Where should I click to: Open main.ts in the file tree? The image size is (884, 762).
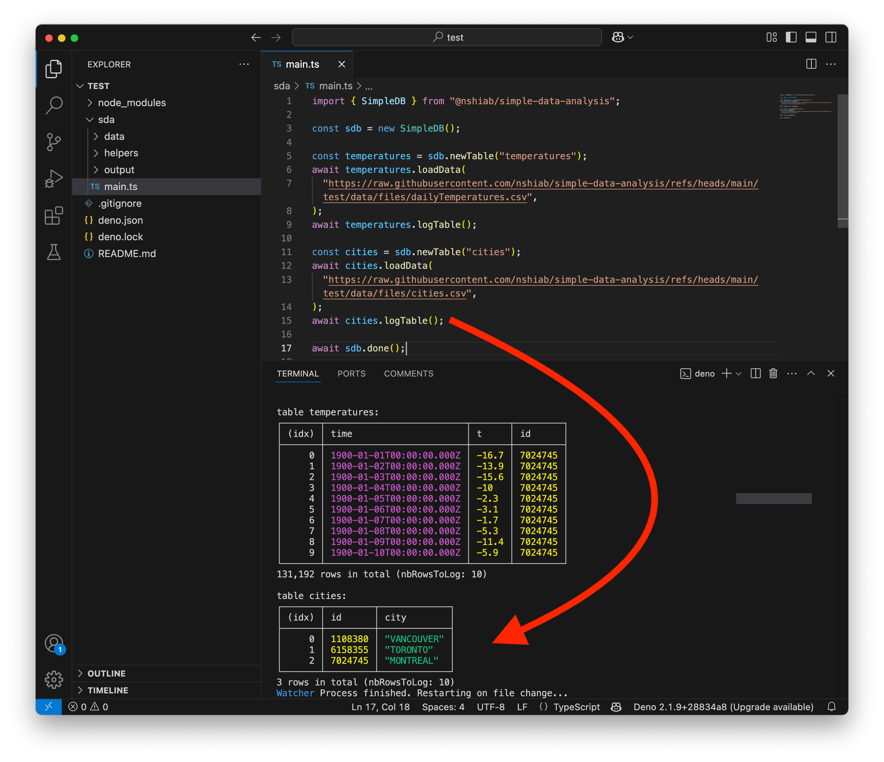click(166, 186)
